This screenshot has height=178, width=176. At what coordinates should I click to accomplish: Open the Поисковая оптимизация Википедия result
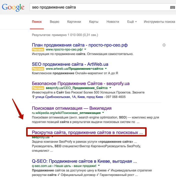[x=72, y=108]
